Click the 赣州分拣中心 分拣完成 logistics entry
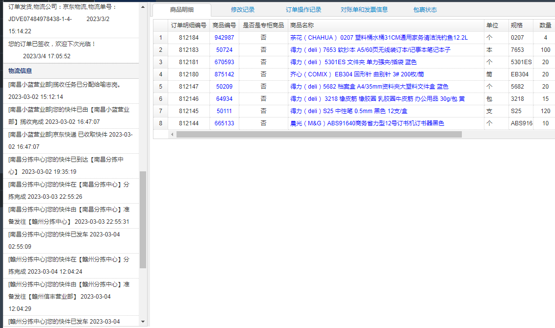Screen dimensions: 555x328 point(71,265)
